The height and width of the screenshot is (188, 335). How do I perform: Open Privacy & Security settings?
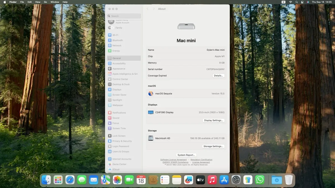(x=124, y=141)
